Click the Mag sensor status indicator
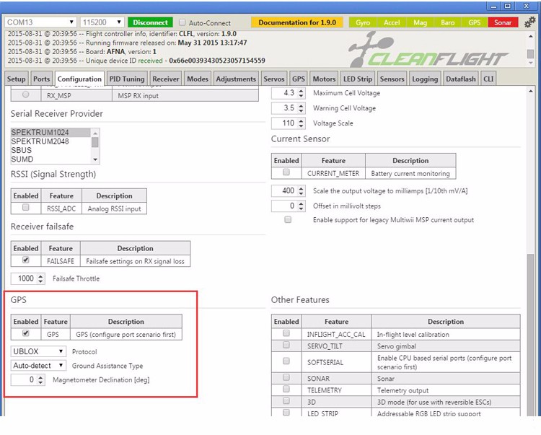This screenshot has height=435, width=541. (x=420, y=22)
